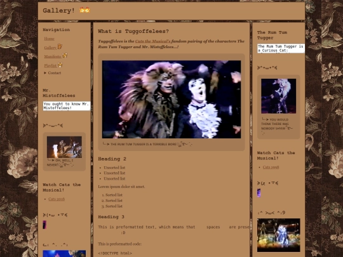
Task: Click the large Tugger and Mistoffelees image
Action: (171, 100)
